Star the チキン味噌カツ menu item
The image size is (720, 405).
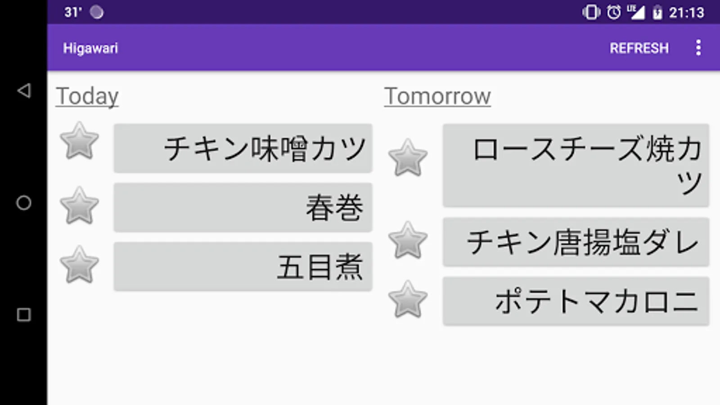(79, 141)
